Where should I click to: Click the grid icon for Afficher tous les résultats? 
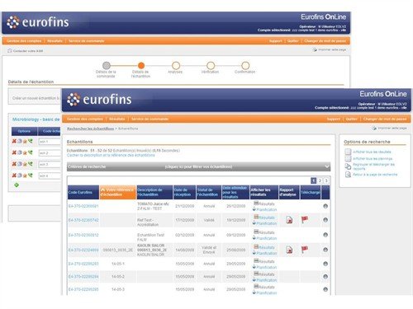(x=348, y=152)
